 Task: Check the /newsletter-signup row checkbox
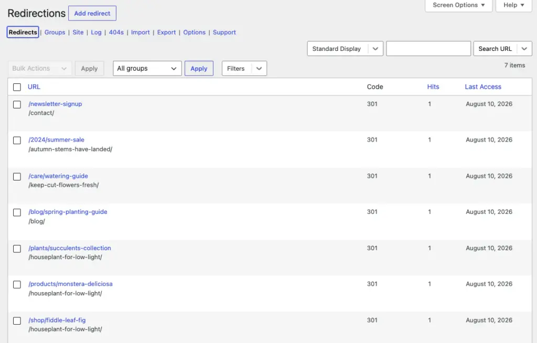[x=17, y=104]
